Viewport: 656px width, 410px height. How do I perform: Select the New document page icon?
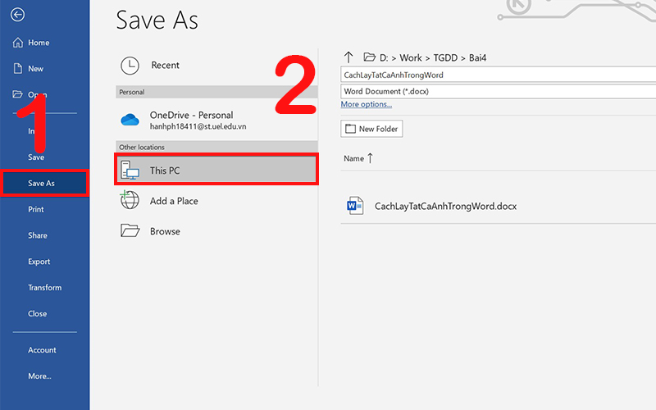(17, 68)
